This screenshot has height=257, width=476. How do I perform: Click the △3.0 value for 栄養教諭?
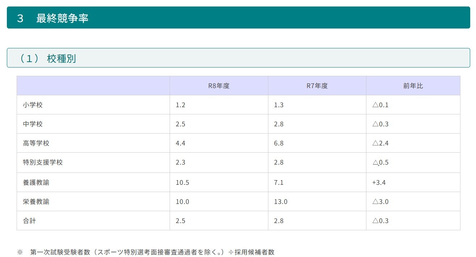point(380,202)
